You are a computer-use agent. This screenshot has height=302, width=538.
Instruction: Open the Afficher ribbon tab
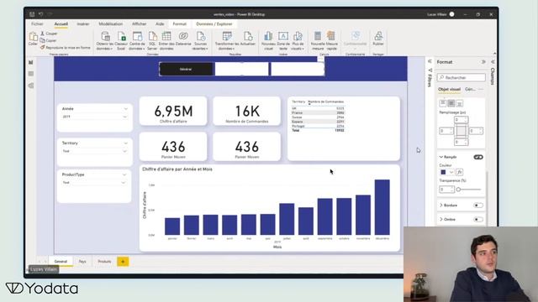coord(139,24)
